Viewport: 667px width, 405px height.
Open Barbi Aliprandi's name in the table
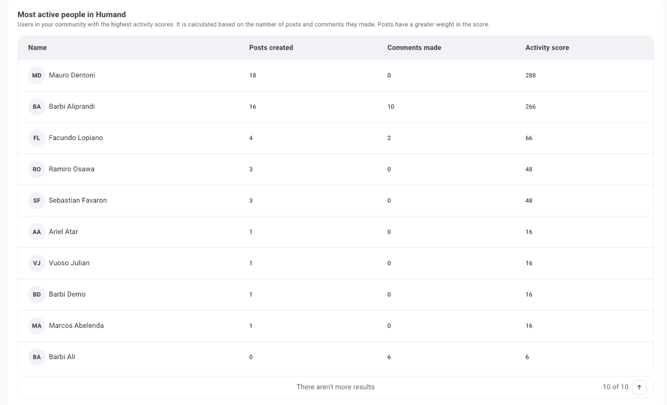coord(72,107)
